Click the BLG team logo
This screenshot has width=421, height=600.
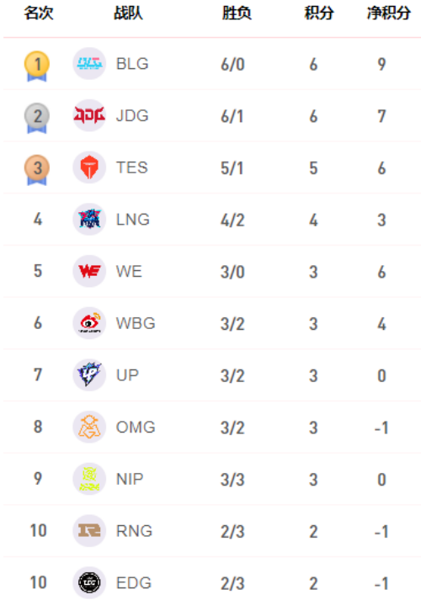(x=89, y=63)
